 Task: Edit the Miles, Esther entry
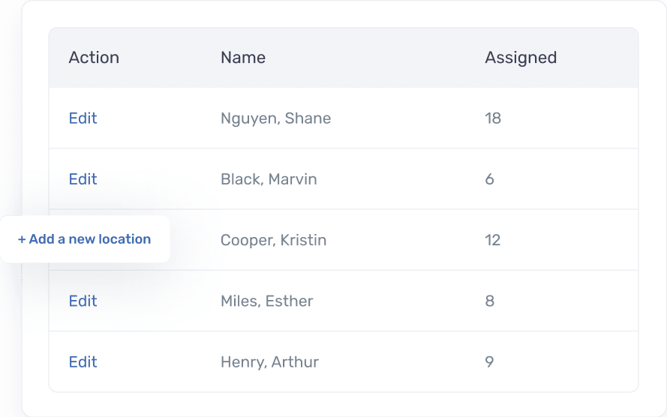[x=83, y=301]
